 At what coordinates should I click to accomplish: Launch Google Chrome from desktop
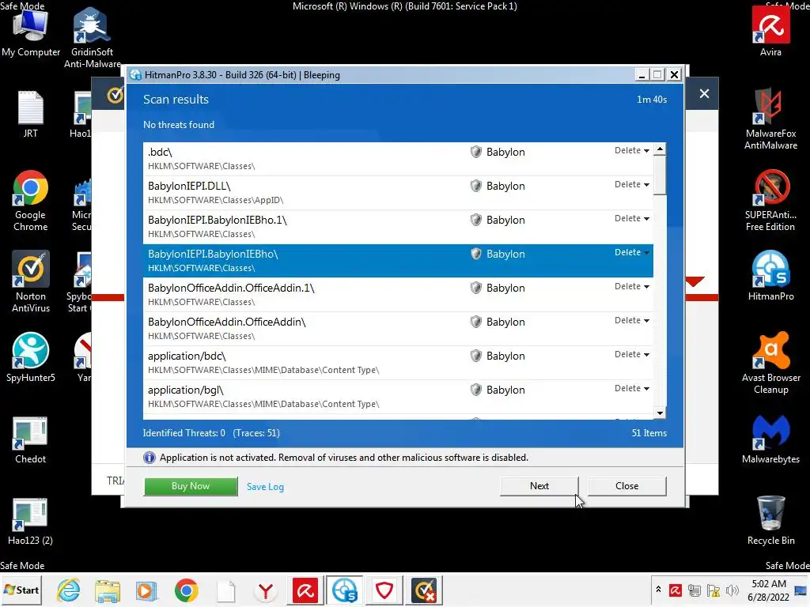tap(31, 200)
